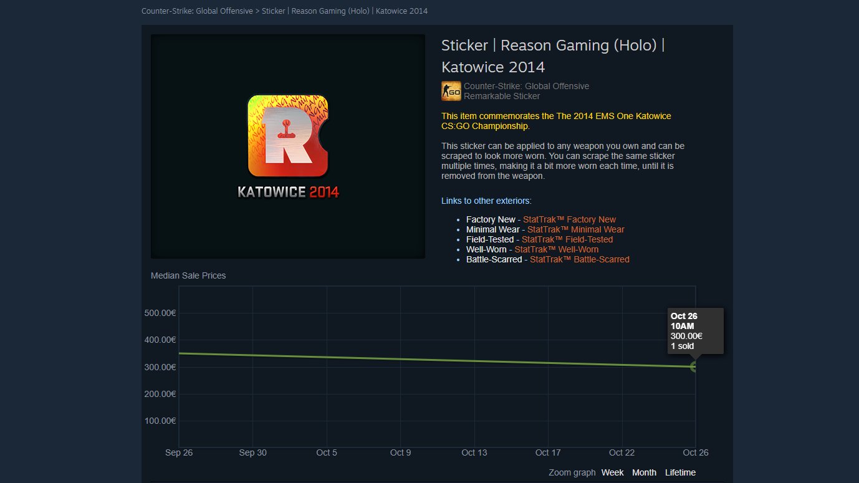Open StatTrak™ Battle-Scarred link
The height and width of the screenshot is (483, 859).
click(579, 259)
